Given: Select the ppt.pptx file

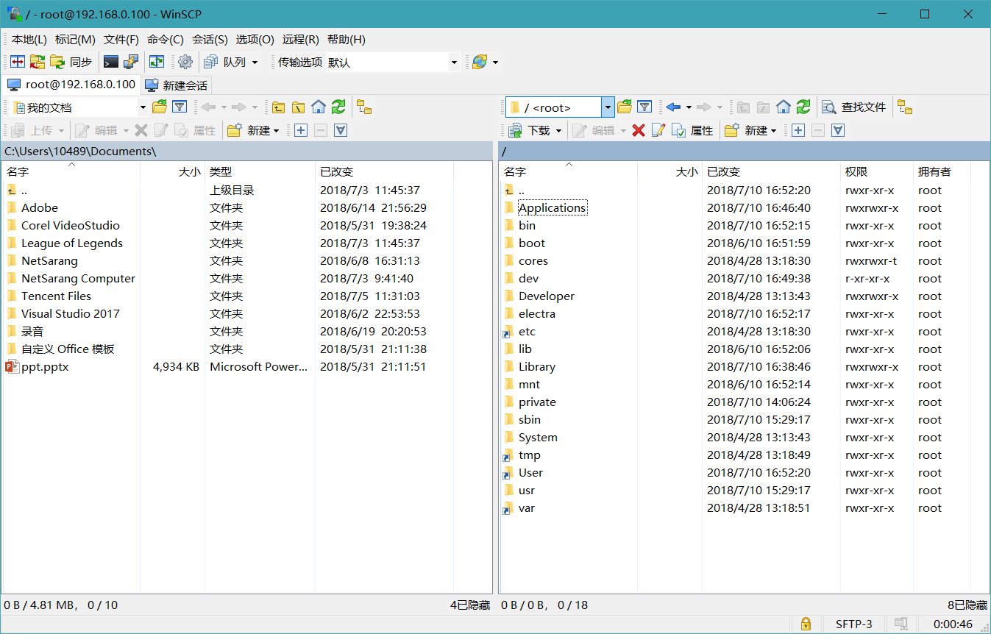Looking at the screenshot, I should (x=45, y=367).
